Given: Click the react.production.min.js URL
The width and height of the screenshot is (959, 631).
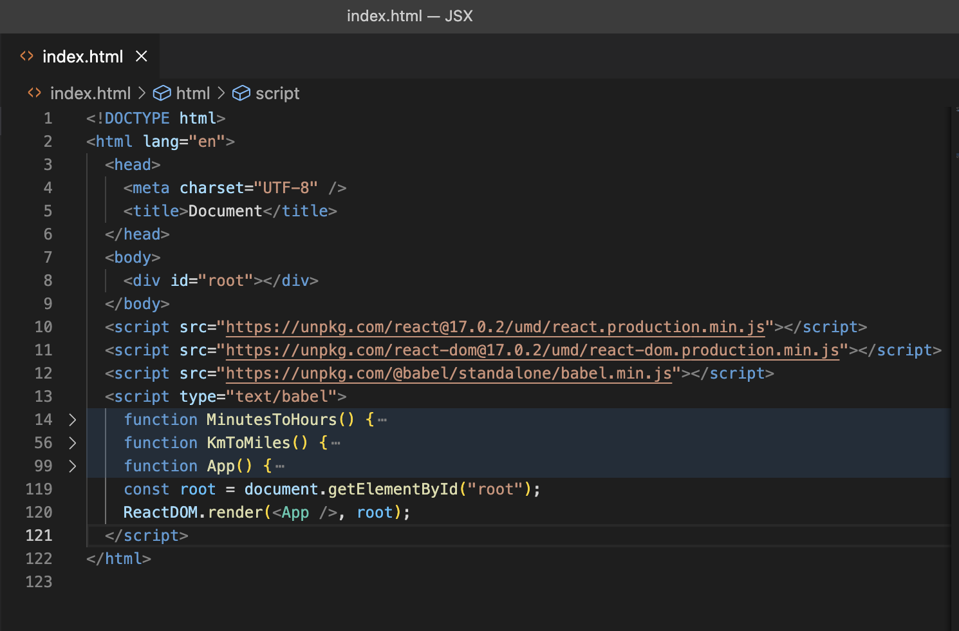Looking at the screenshot, I should (x=496, y=327).
